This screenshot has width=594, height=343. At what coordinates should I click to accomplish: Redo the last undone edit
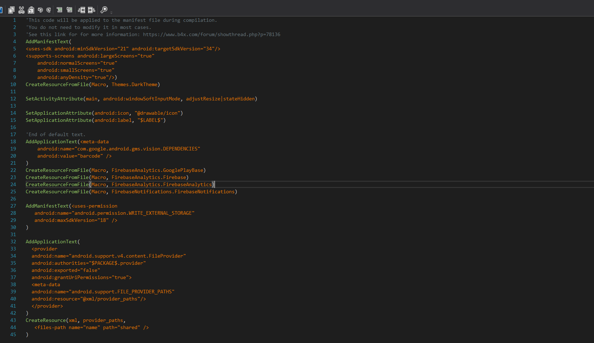tap(49, 10)
